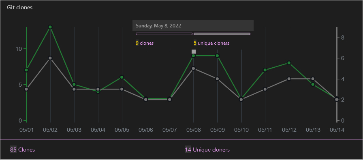The image size is (363, 160).
Task: Click the gray unique cloners point on 05/09
Action: (218, 79)
